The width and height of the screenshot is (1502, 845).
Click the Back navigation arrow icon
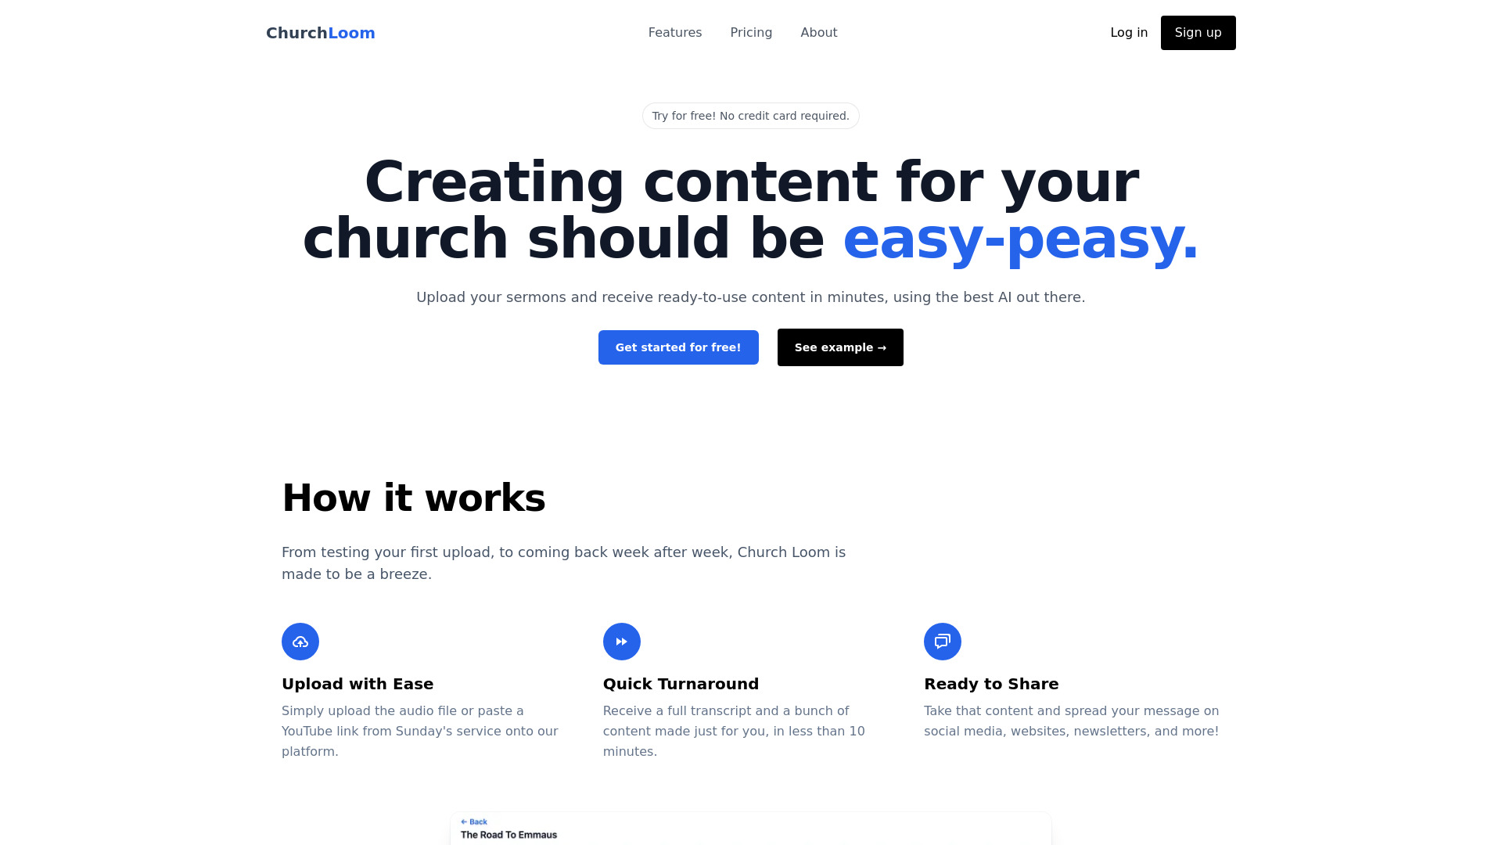coord(463,822)
